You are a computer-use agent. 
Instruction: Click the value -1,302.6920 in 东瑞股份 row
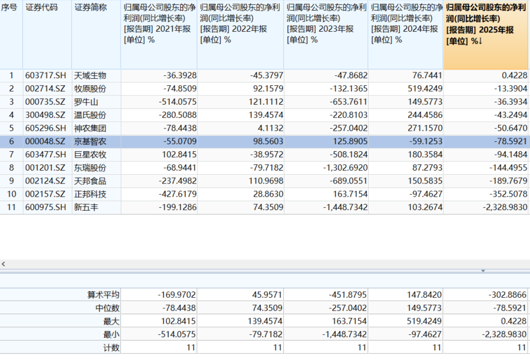coord(345,168)
